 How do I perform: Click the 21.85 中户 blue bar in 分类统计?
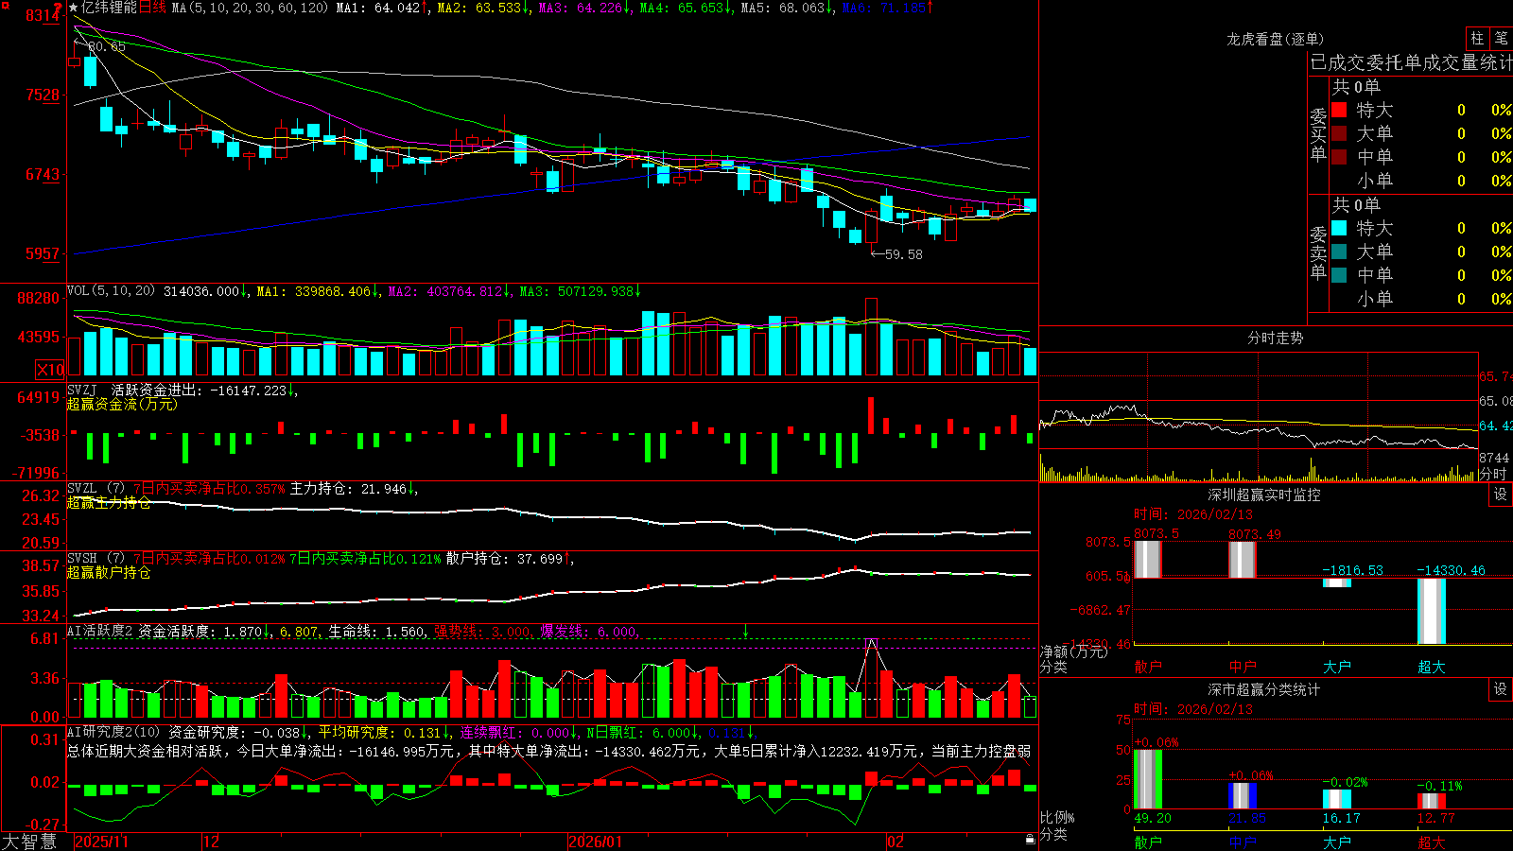pyautogui.click(x=1243, y=795)
